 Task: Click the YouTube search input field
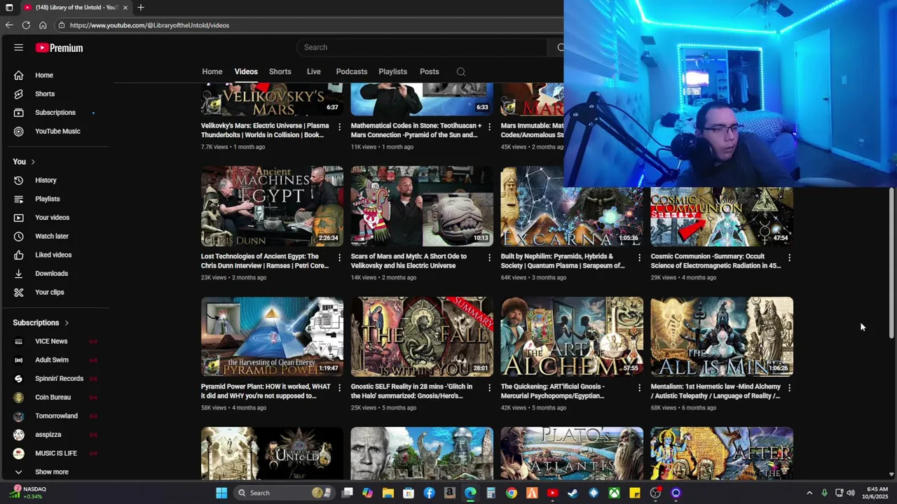[423, 48]
